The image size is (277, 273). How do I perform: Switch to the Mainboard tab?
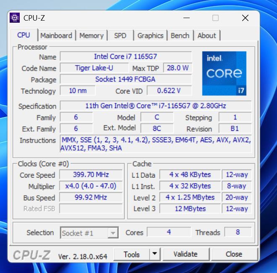point(56,36)
